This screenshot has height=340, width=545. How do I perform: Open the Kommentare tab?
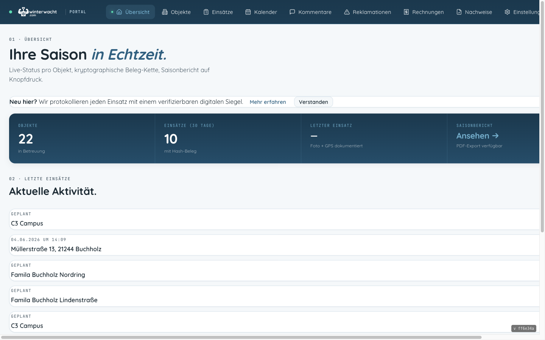click(310, 12)
